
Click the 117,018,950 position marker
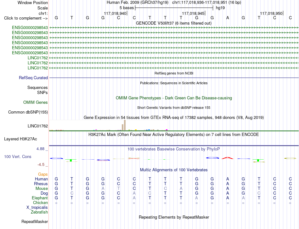point(271,13)
